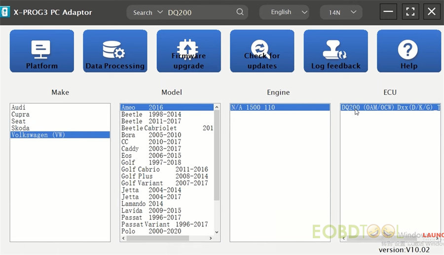Screen dimensions: 444x255
Task: Click the magnifier search icon
Action: click(x=240, y=12)
